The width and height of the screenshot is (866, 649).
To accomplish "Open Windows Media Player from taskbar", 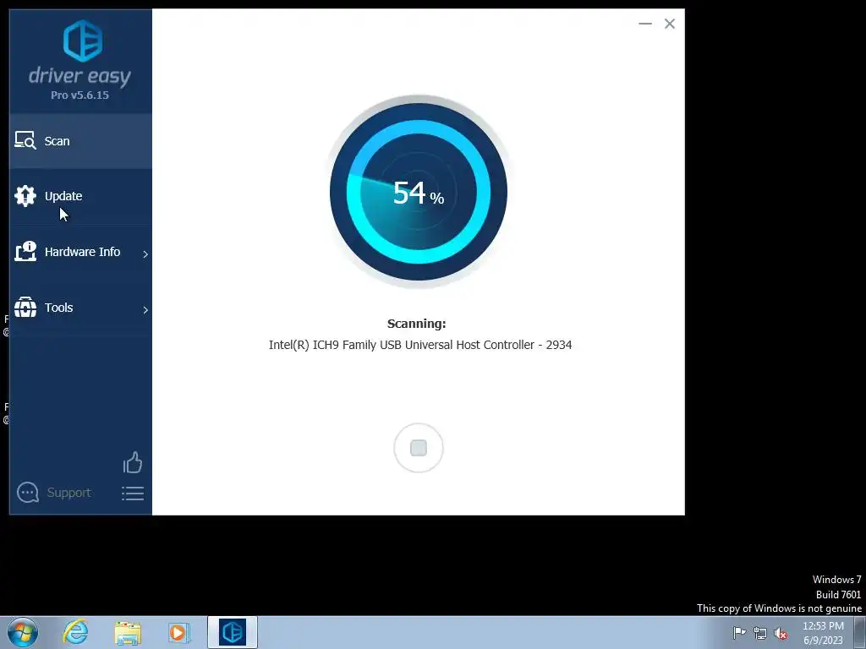I will tap(178, 632).
